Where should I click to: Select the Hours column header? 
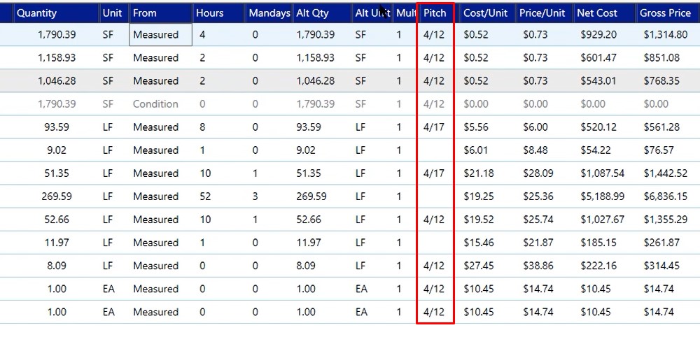tap(218, 13)
